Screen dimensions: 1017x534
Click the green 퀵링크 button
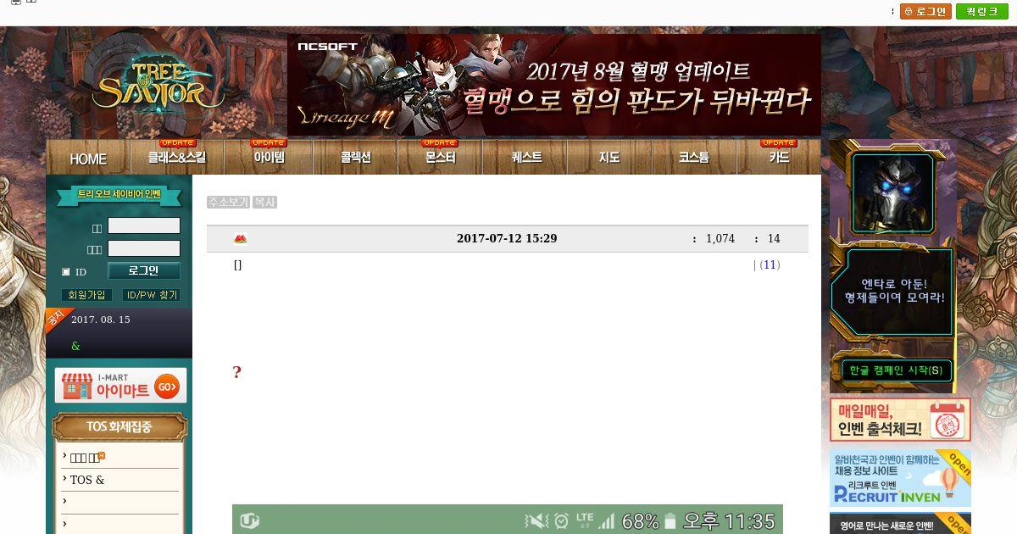pyautogui.click(x=982, y=11)
